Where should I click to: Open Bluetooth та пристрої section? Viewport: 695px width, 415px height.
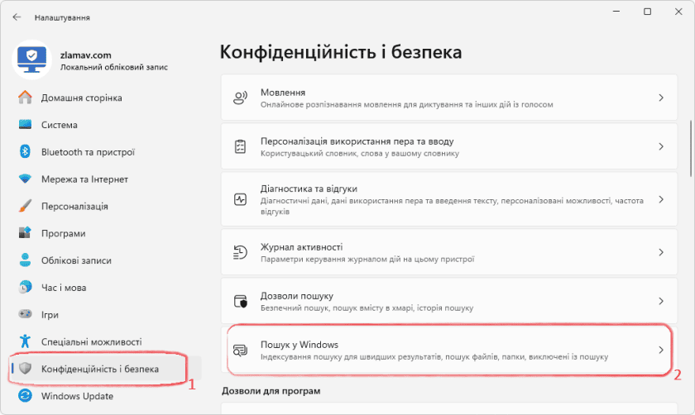click(106, 152)
